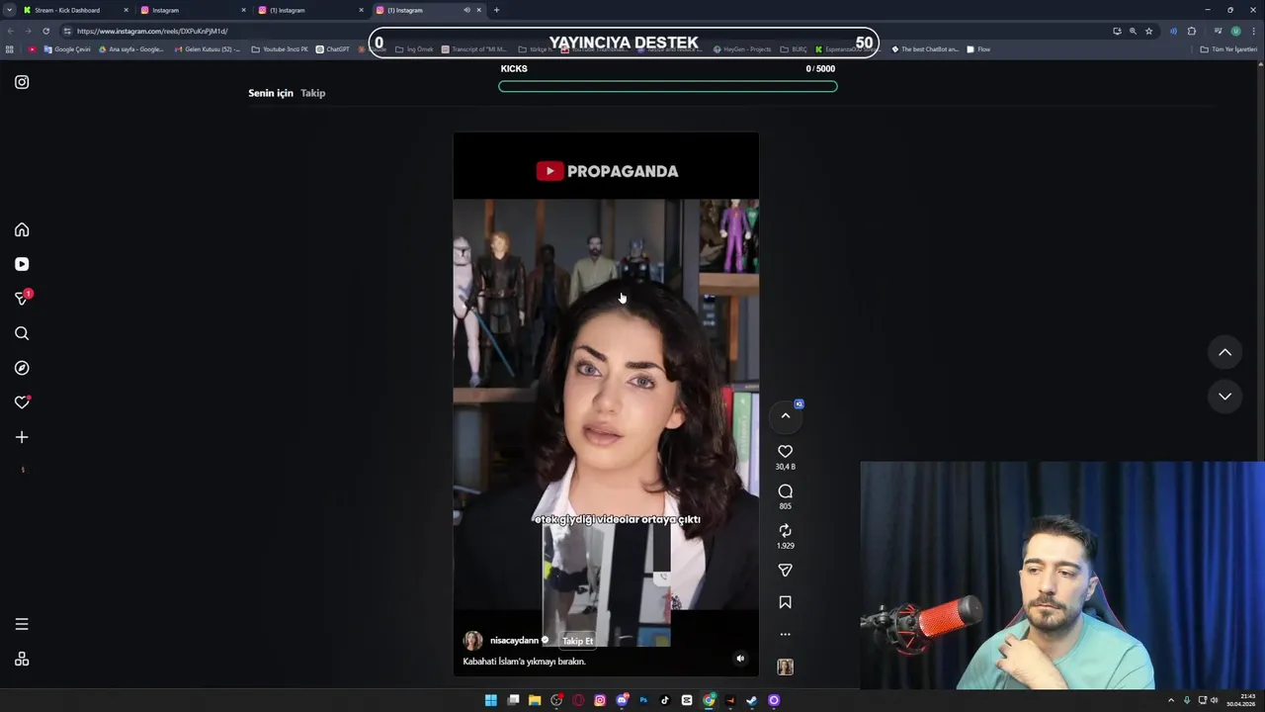Open the tab search dropdown in the tab strip
Screen dimensions: 1265x712
tap(9, 10)
